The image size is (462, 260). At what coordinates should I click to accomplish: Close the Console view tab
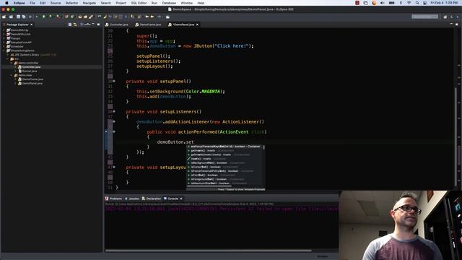(181, 199)
